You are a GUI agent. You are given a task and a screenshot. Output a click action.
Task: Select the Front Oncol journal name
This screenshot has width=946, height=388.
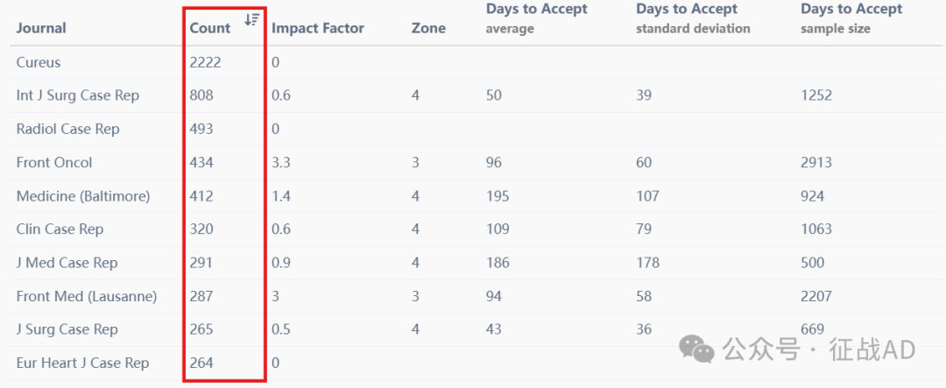pyautogui.click(x=54, y=162)
